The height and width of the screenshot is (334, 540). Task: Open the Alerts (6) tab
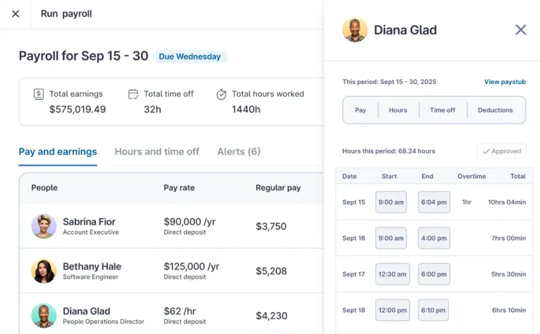(238, 152)
